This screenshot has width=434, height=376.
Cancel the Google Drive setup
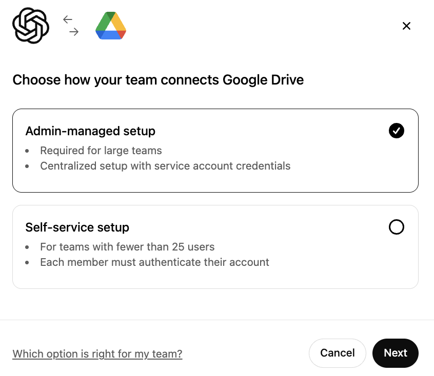click(338, 353)
